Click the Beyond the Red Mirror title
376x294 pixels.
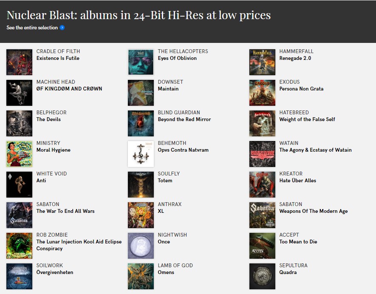[184, 119]
